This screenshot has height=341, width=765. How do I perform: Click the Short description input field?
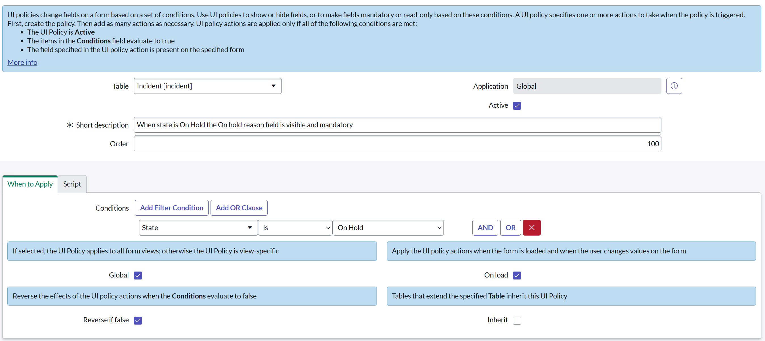pyautogui.click(x=397, y=125)
